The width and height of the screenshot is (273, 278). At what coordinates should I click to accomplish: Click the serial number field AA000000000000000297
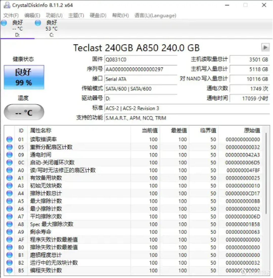pos(141,69)
